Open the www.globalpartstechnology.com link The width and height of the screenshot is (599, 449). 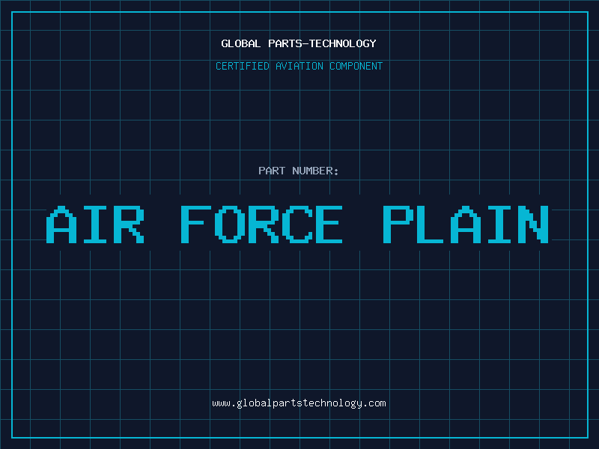tap(299, 403)
